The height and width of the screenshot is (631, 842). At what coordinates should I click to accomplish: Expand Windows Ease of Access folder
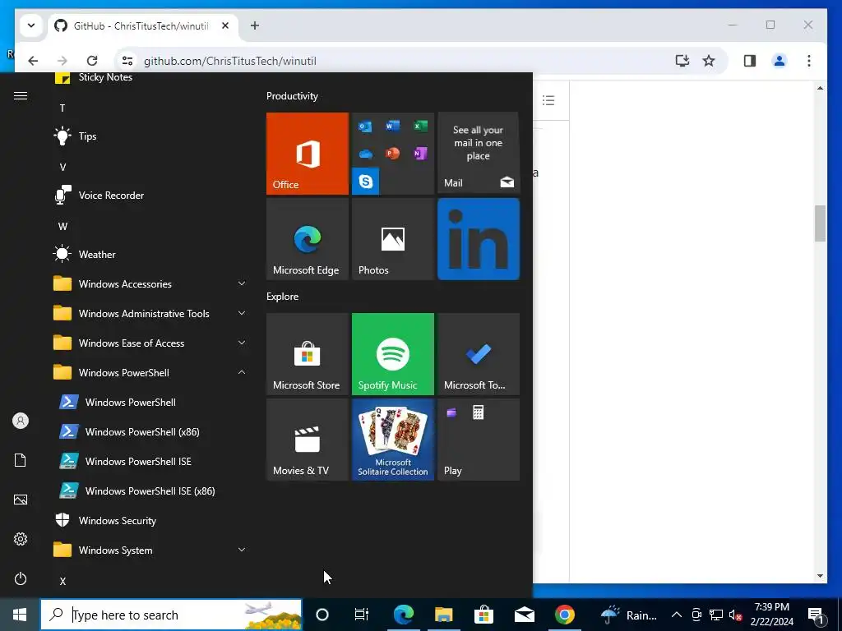(x=151, y=343)
